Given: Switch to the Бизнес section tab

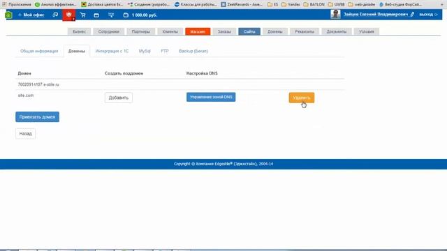Looking at the screenshot, I should [79, 31].
